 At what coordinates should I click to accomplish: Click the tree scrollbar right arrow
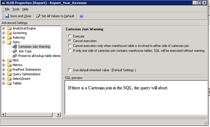(58, 115)
